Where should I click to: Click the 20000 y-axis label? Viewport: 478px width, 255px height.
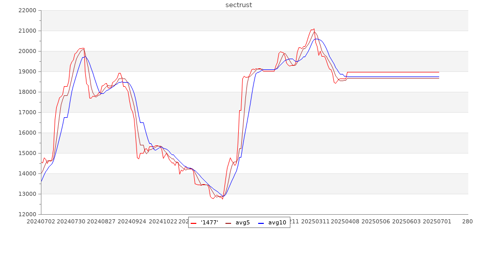coord(27,51)
